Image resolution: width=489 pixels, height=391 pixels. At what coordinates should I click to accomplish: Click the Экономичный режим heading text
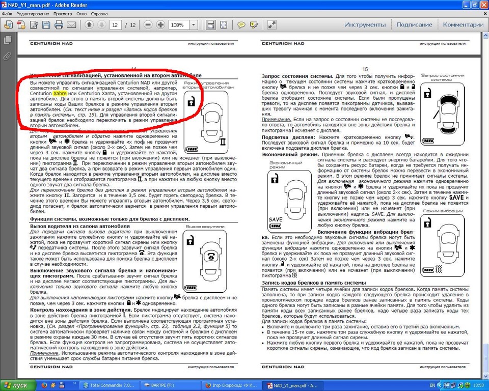290,155
